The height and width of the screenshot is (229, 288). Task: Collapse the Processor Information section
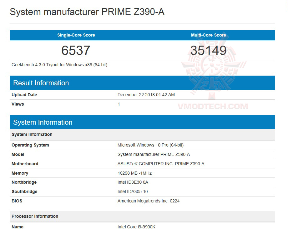click(35, 216)
